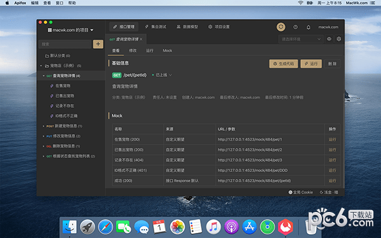The image size is (381, 238).
Task: Click the lightning icon beside 在售宠物
Action: pyautogui.click(x=52, y=86)
